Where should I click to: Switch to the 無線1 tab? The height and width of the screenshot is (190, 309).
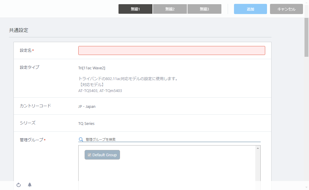pyautogui.click(x=135, y=9)
